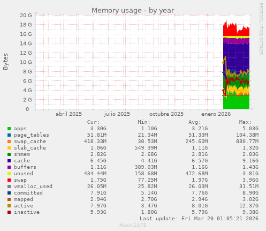Select the 'cache' legend label
Viewport: 266px width, 231px height.
tap(22, 161)
